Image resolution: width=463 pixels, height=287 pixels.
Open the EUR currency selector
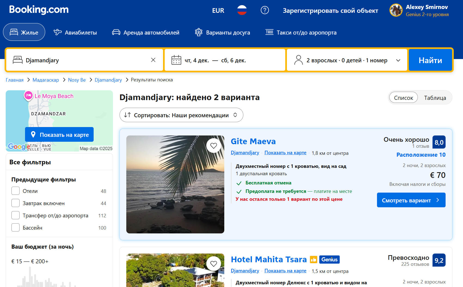(x=218, y=11)
